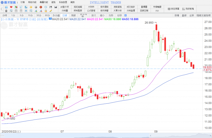This screenshot has height=138, width=212.
Task: Click the gold dollar coin icon
Action: point(31,7)
